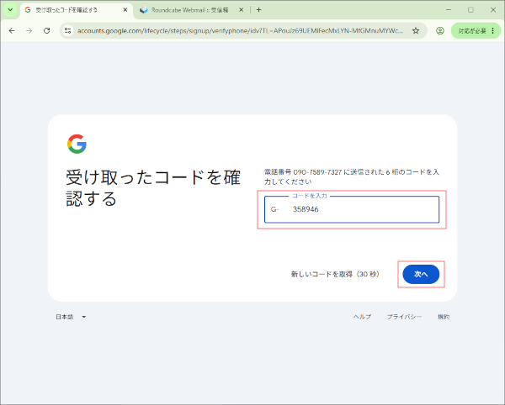Reload the page with refresh icon
This screenshot has width=505, height=405.
(x=46, y=30)
